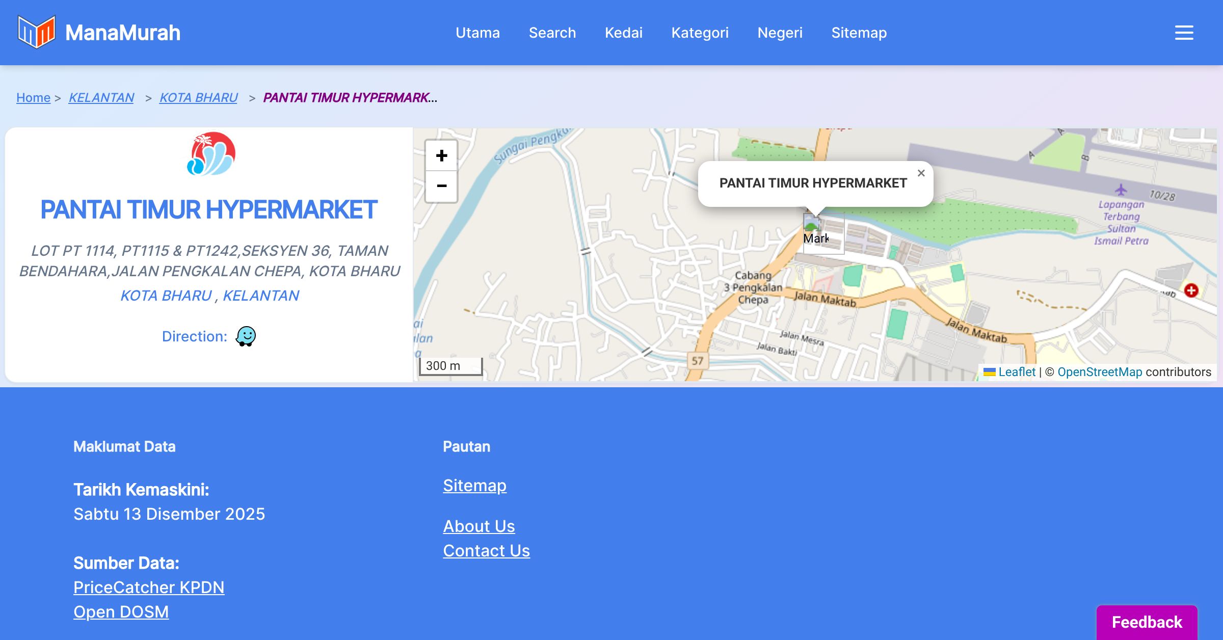Click the KELANTAN breadcrumb link

tap(101, 97)
